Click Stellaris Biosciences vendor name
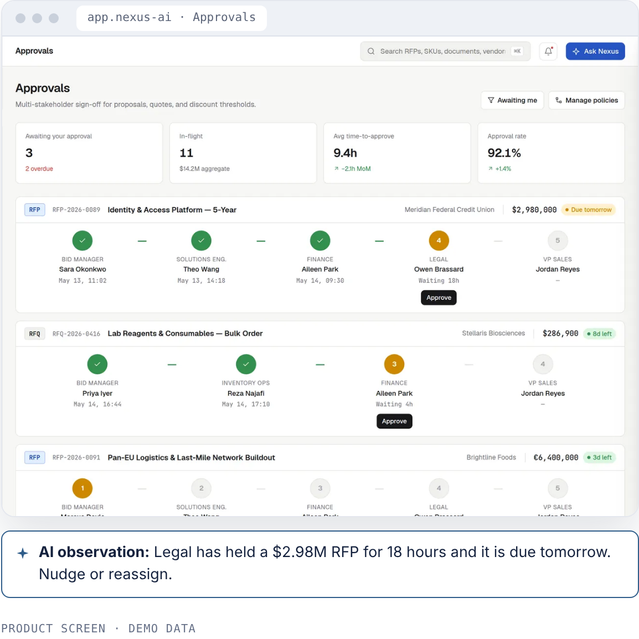 coord(493,333)
